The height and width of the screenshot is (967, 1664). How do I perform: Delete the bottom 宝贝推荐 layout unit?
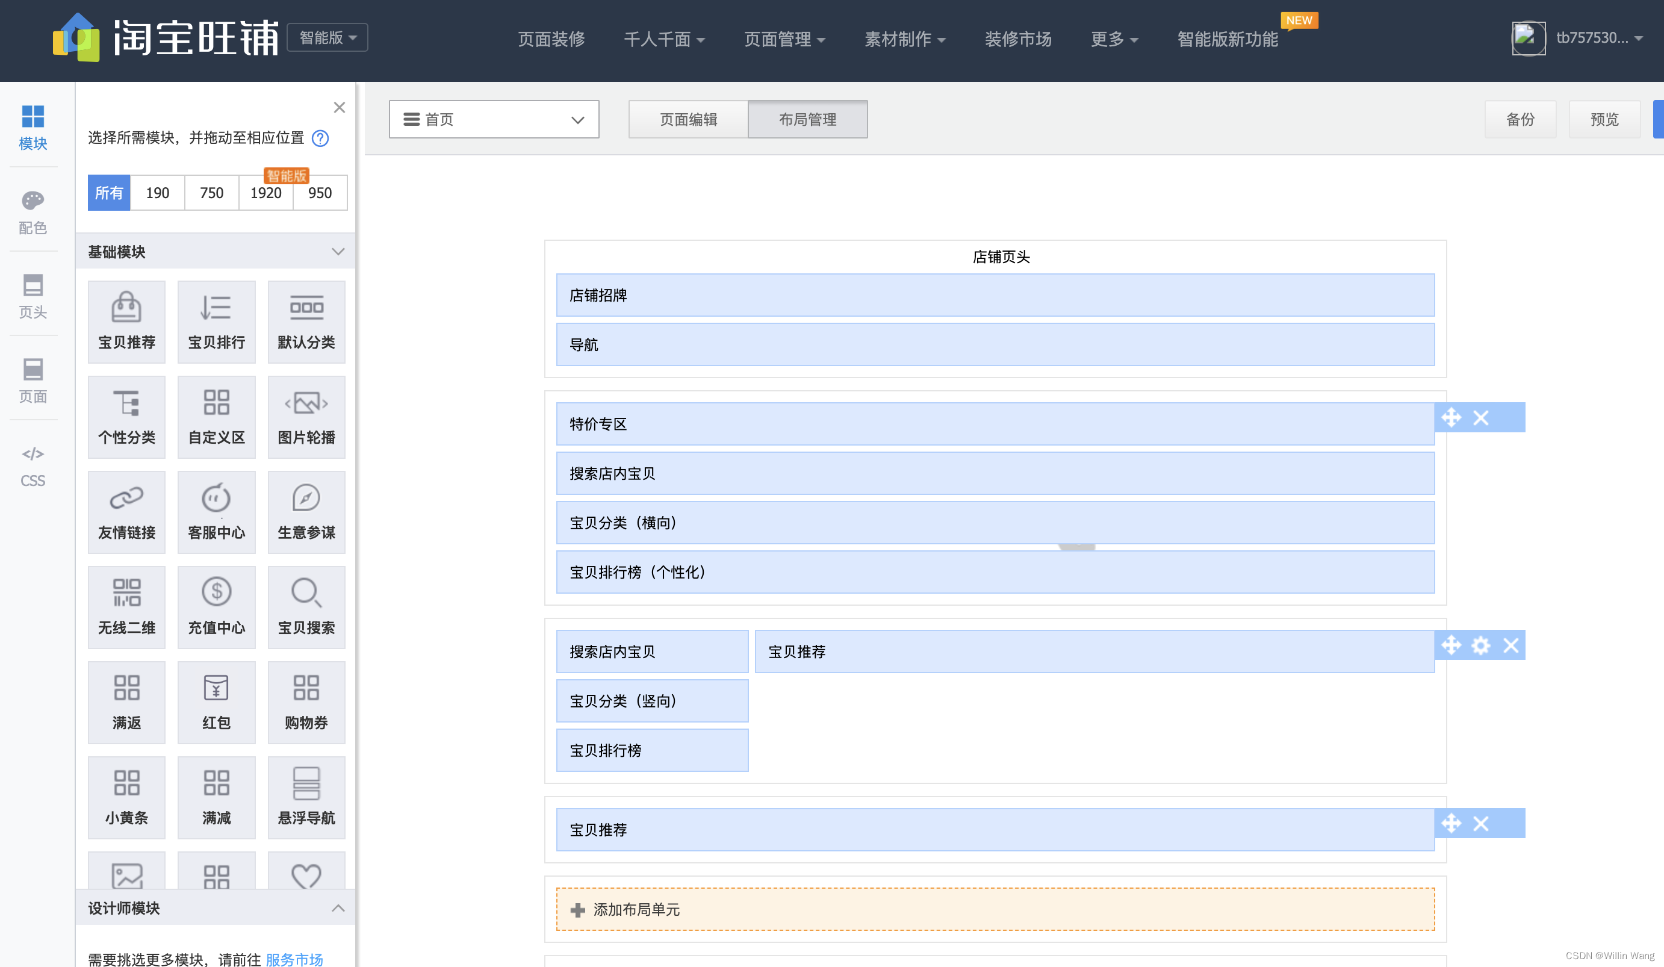tap(1480, 823)
